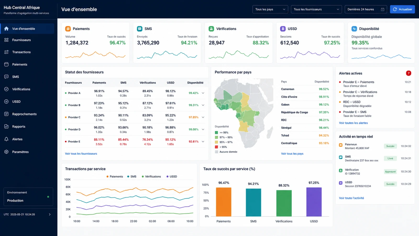The image size is (419, 236).
Task: Click Voir toute l'activité link
Action: click(x=351, y=198)
